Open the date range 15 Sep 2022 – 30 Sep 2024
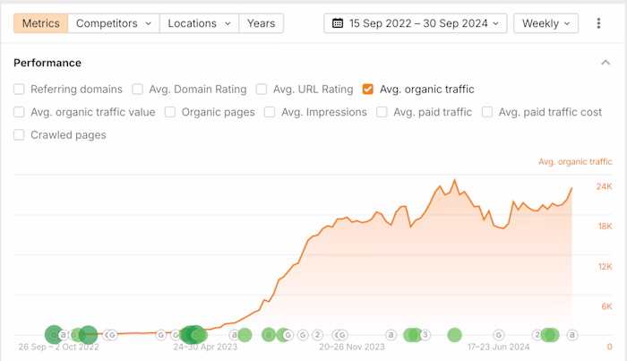Viewport: 627px width, 361px height. pos(416,23)
